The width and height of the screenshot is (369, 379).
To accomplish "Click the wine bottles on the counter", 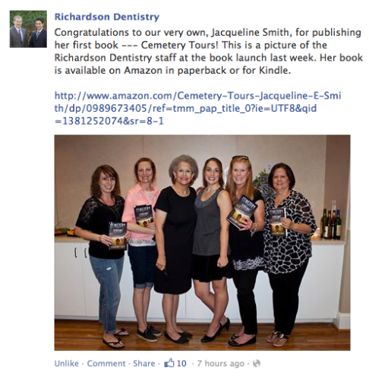I will coord(331,223).
